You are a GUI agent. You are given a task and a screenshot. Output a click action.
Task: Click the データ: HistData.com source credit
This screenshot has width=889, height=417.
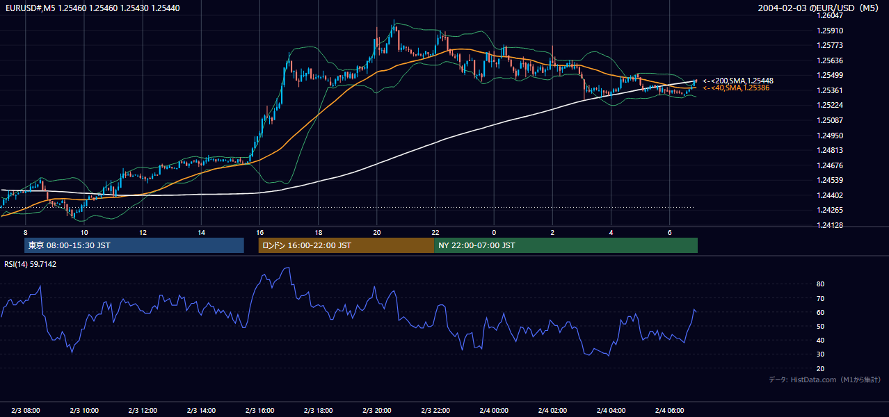pos(825,379)
